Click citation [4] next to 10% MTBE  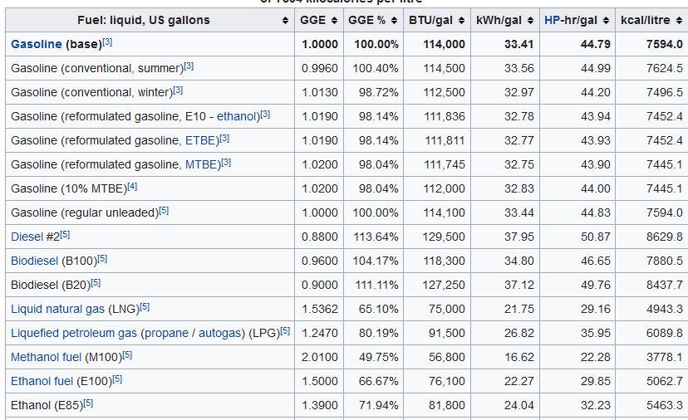132,186
